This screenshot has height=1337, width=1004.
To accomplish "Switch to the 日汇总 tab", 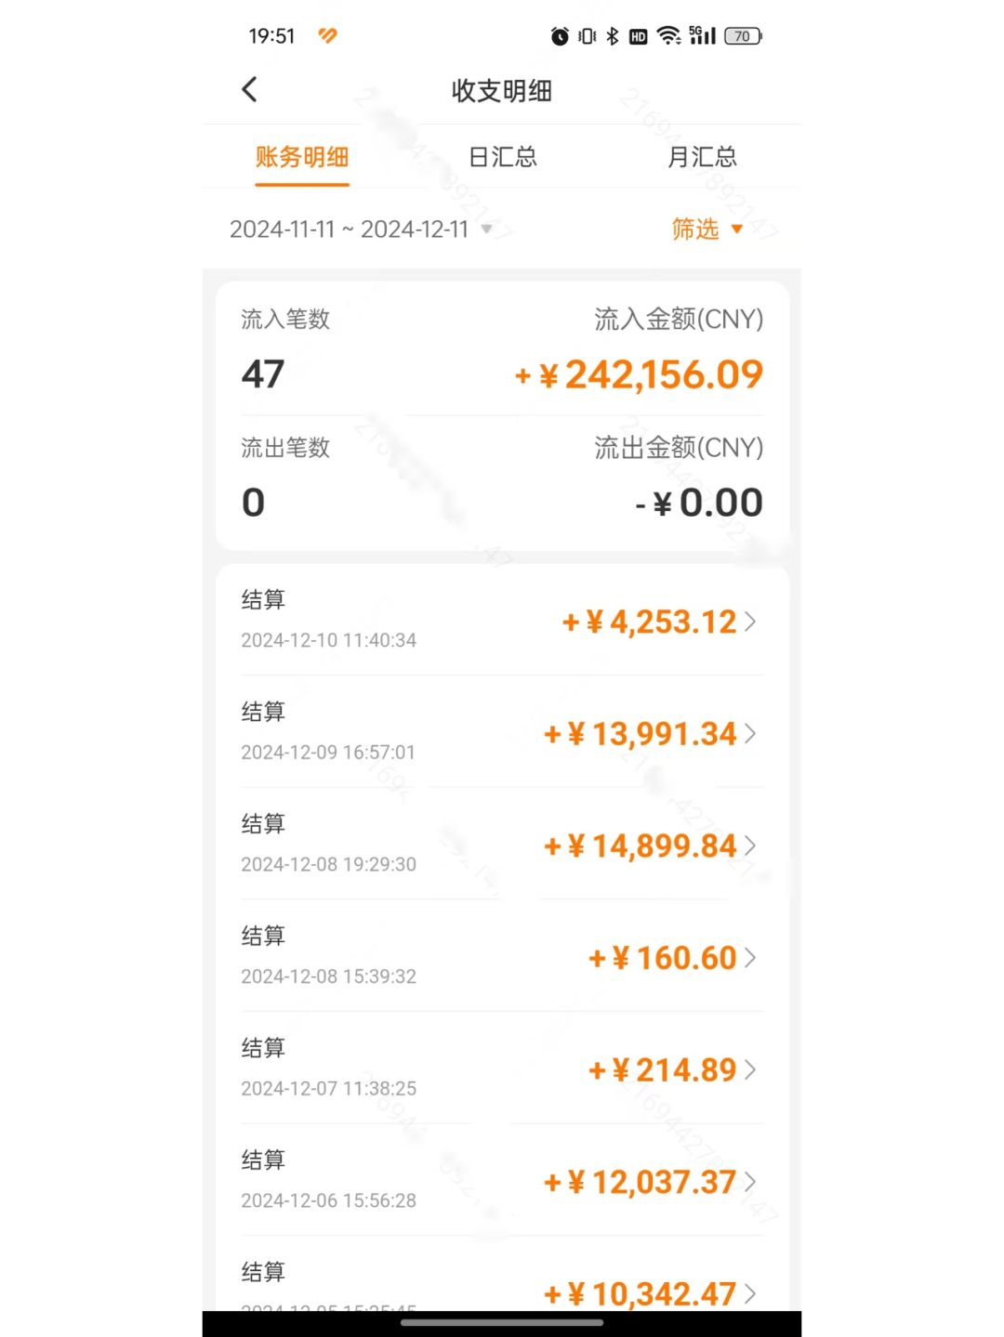I will tap(503, 157).
